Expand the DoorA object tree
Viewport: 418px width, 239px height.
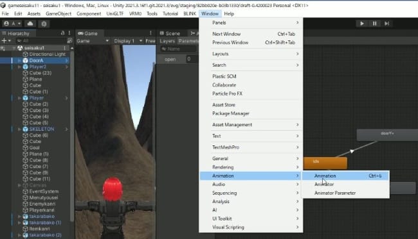click(x=19, y=60)
